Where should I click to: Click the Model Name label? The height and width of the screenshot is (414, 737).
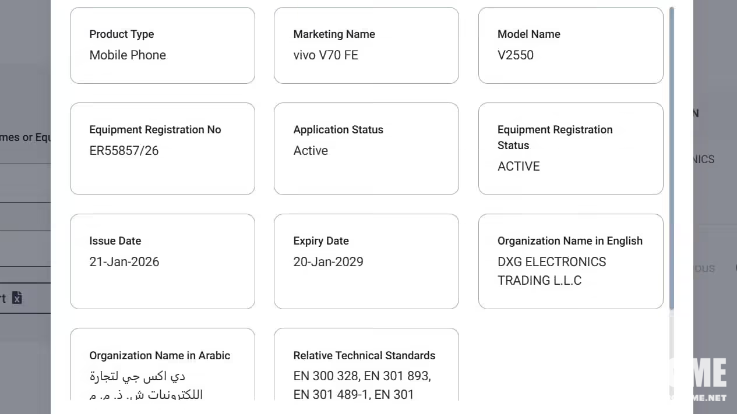[528, 34]
